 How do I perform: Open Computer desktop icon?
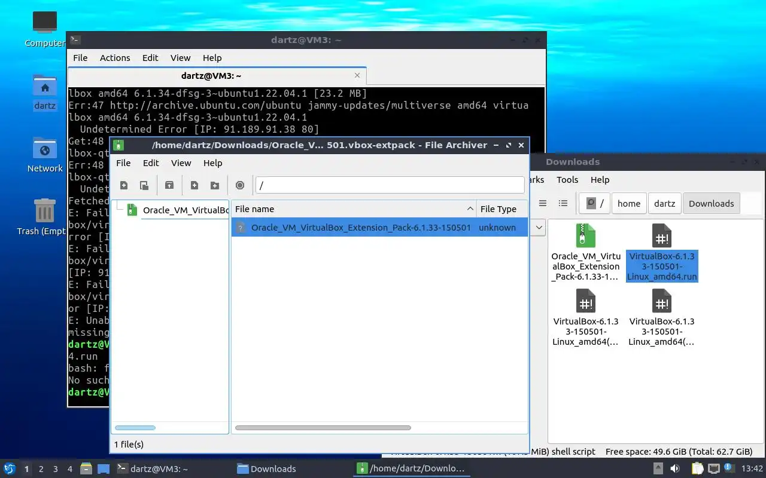tap(45, 29)
